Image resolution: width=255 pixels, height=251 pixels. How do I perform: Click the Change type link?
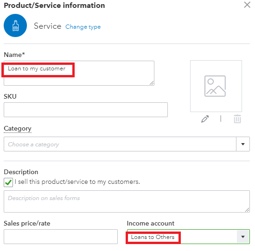pos(83,27)
